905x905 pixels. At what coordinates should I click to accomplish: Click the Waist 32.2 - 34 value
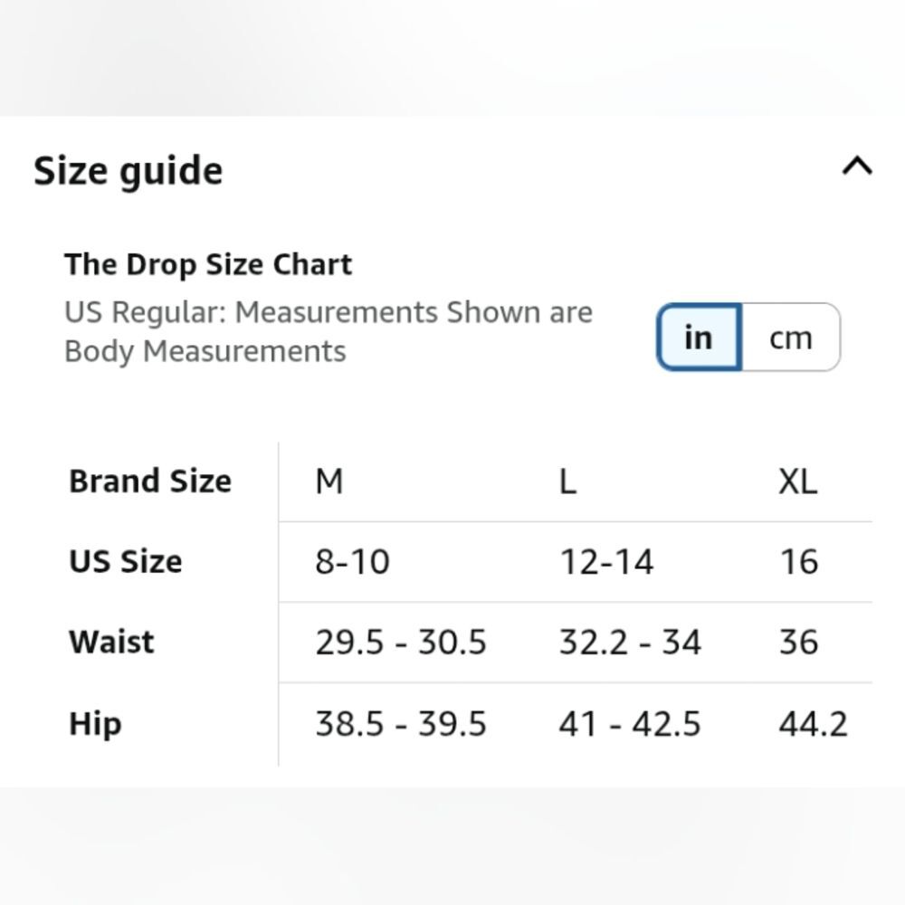630,642
